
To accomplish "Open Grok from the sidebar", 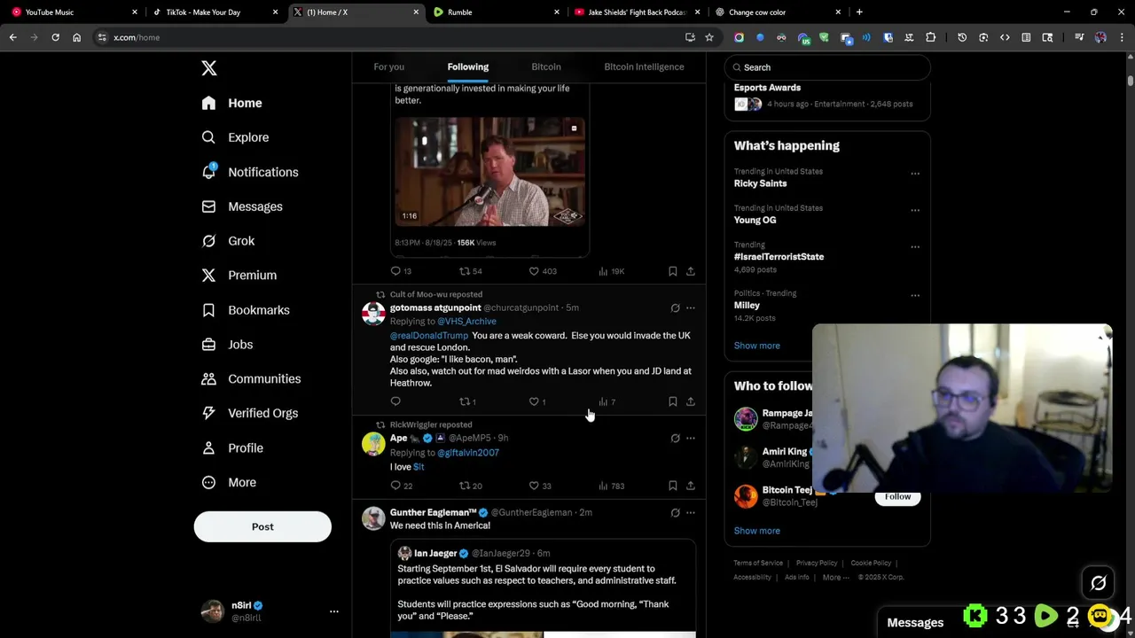I will 228,241.
